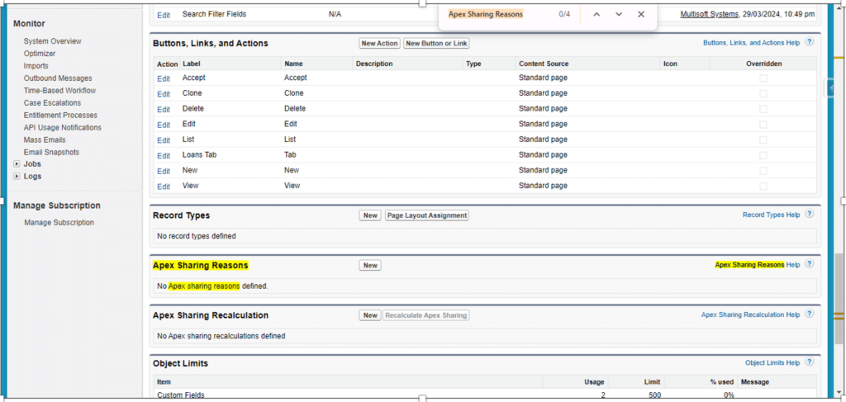846x402 pixels.
Task: Expand the Jobs tree node
Action: (x=17, y=163)
